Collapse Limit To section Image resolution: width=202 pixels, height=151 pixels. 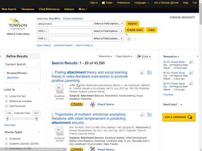40,89
